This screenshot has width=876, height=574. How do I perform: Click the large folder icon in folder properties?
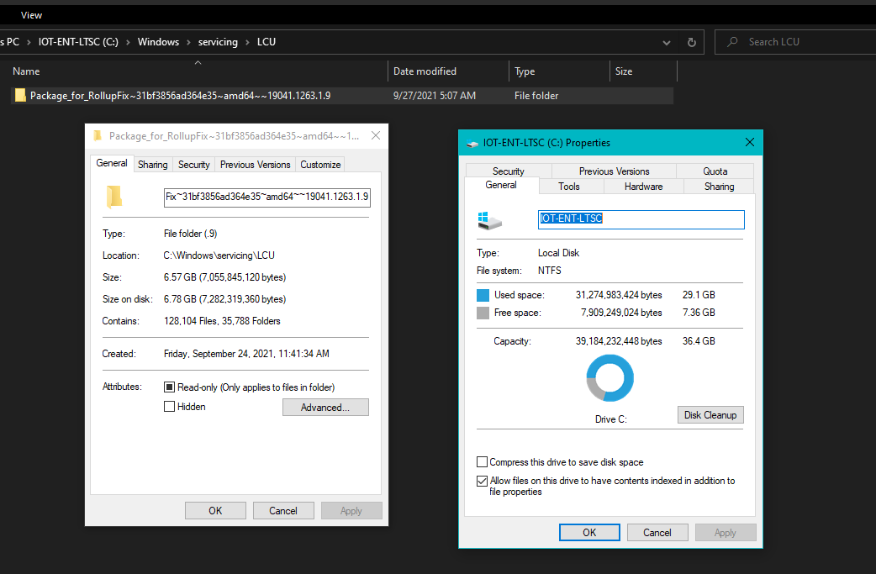coord(114,197)
